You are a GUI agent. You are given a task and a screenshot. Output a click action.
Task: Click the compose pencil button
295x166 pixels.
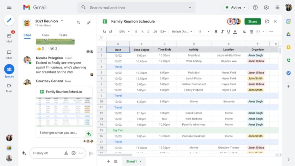click(x=9, y=20)
